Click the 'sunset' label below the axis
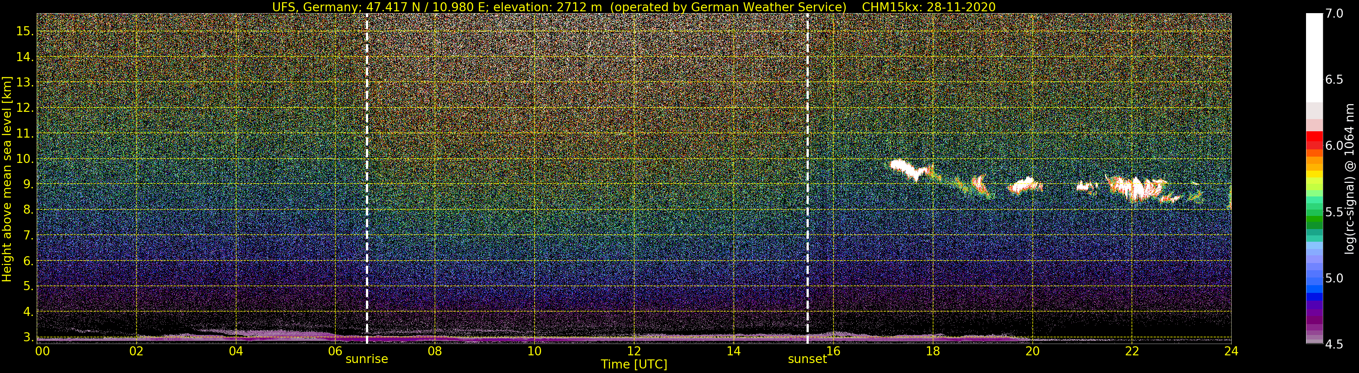Image resolution: width=1359 pixels, height=373 pixels. point(807,359)
